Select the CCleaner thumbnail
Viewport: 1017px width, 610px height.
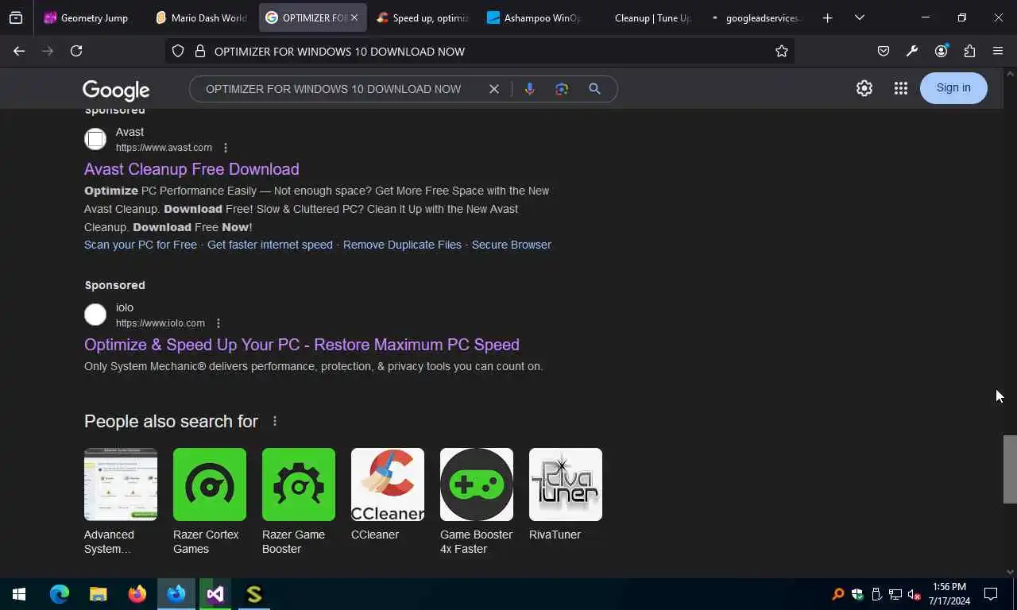click(388, 485)
